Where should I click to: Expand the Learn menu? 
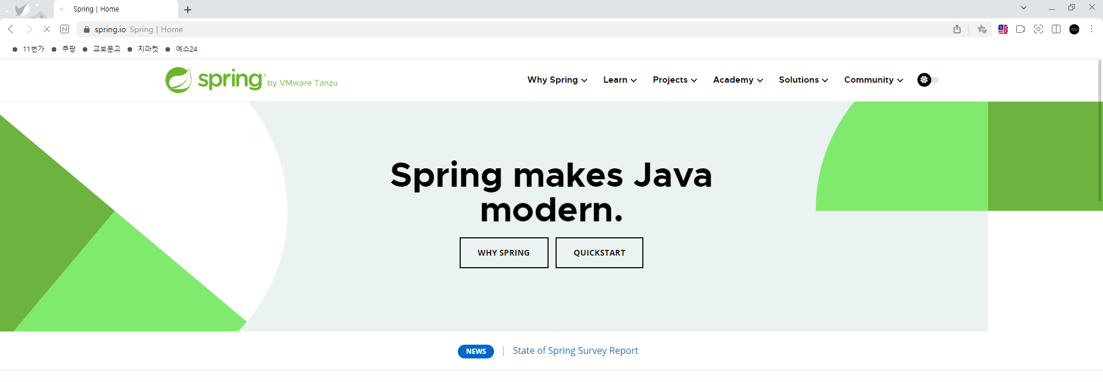coord(620,80)
